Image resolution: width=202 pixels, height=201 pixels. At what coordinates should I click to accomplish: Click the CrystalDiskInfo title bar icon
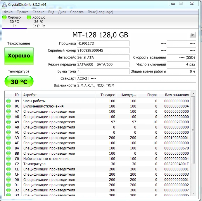coord(4,4)
